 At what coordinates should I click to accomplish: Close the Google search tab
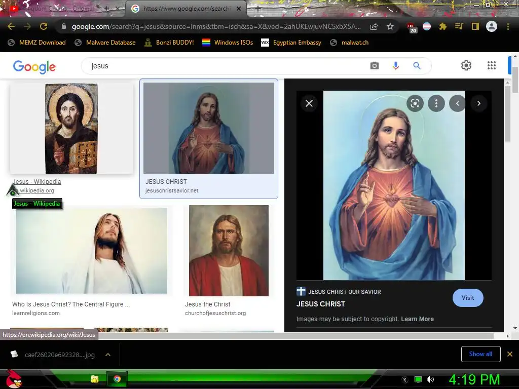coord(239,9)
